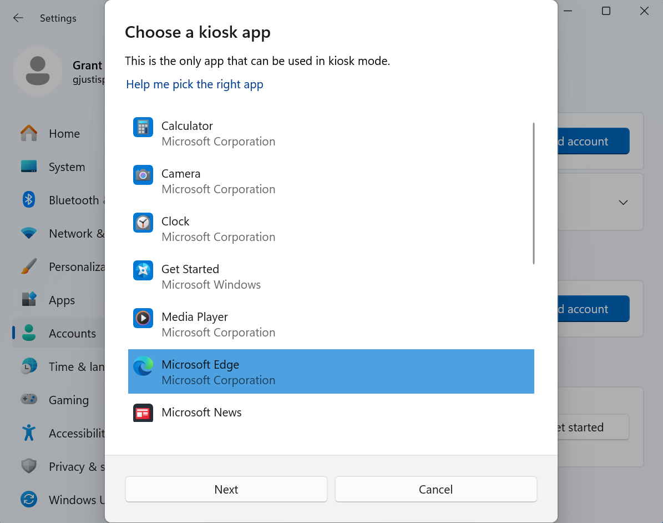
Task: Click the upper 'd account' blue button
Action: coord(594,142)
